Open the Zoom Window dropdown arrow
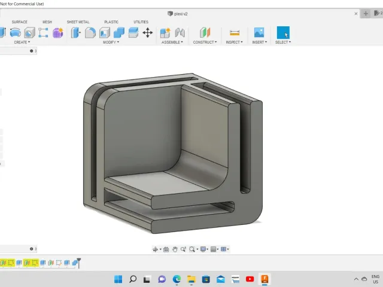This screenshot has width=383, height=287. [x=197, y=249]
